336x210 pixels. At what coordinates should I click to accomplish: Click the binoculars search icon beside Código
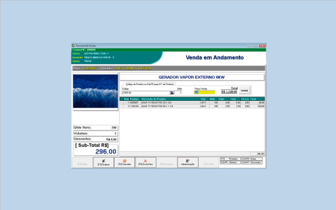(x=172, y=92)
